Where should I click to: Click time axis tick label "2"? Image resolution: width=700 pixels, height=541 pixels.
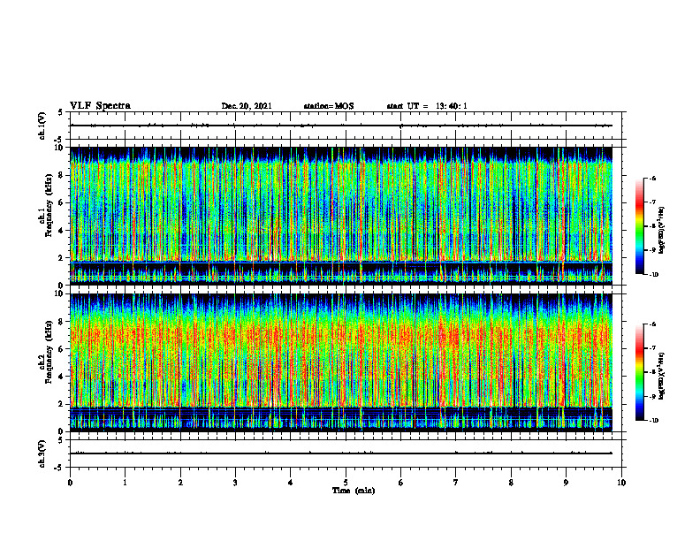[180, 483]
